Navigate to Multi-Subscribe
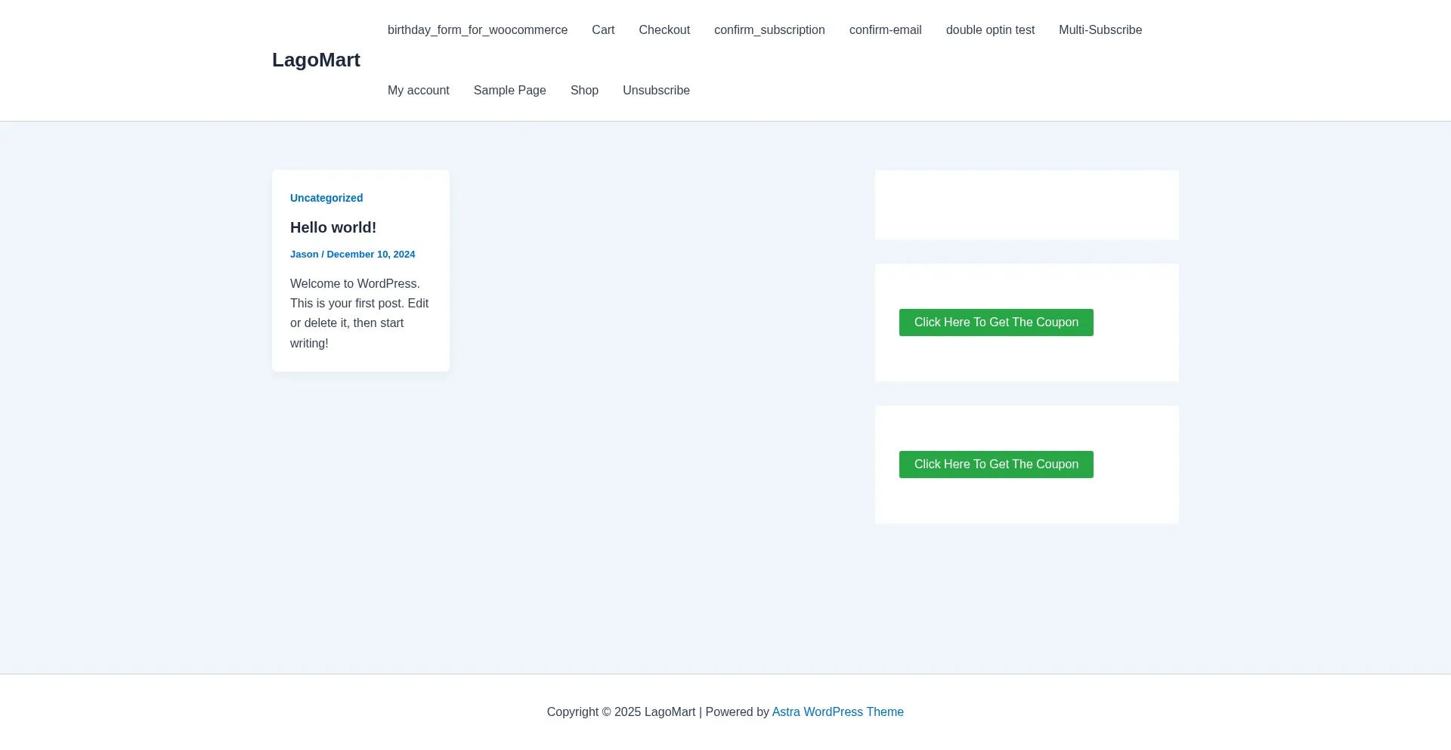The height and width of the screenshot is (750, 1451). (x=1100, y=30)
